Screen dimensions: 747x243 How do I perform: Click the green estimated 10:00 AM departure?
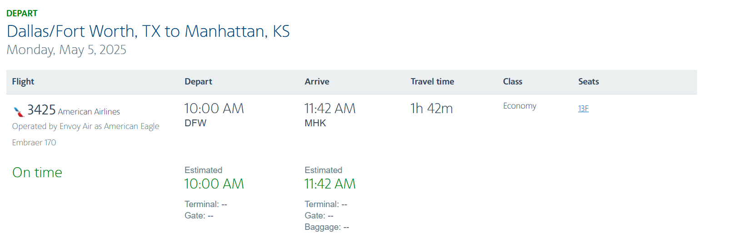[214, 184]
